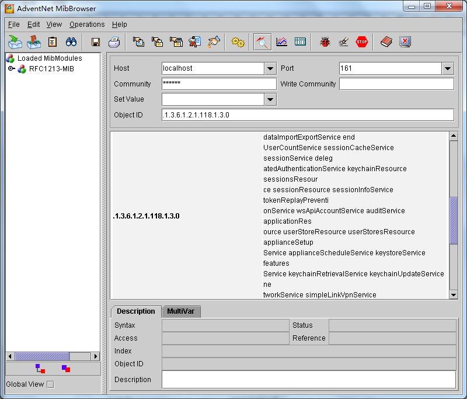
Task: Toggle the result display magnifier icon
Action: (x=262, y=42)
